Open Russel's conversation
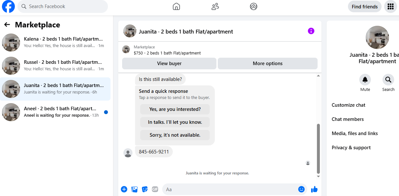Viewport: 399px width, 196px height. 55,66
